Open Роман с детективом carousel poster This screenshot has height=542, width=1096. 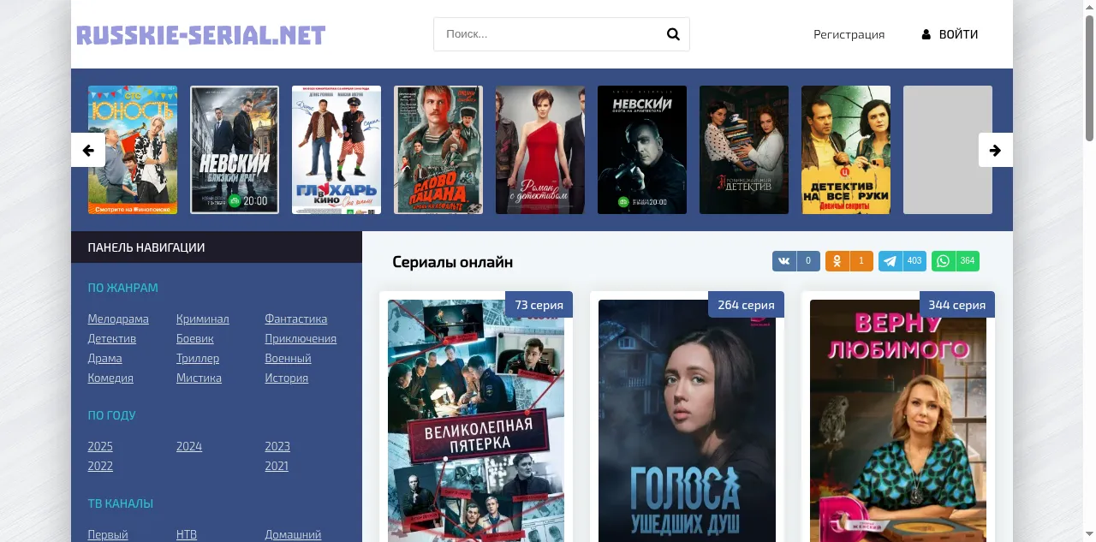pos(540,150)
